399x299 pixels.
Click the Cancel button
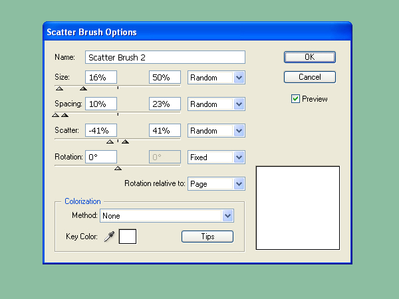coord(310,77)
